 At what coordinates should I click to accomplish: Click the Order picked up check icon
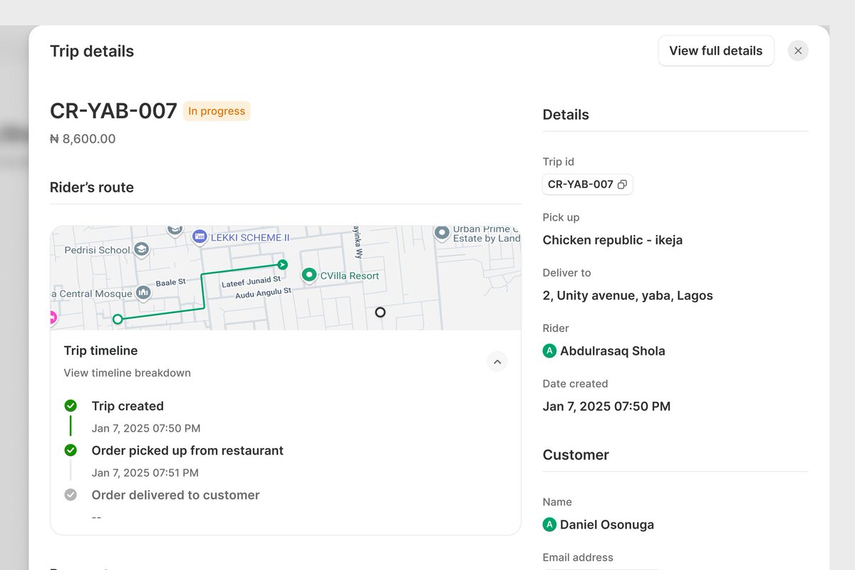coord(71,450)
